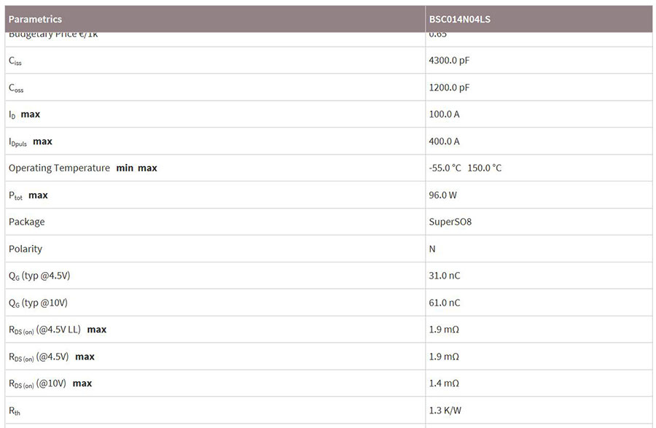Click the Parametrics column header
656x428 pixels.
click(x=35, y=19)
